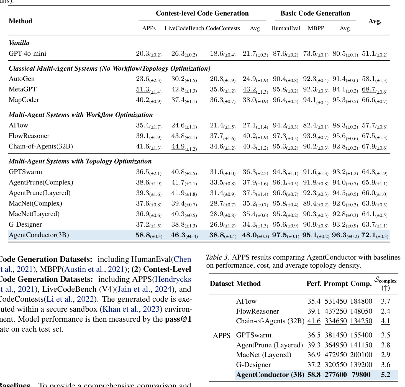Select the 'AgentPrune(Complex)' row label

click(x=41, y=182)
